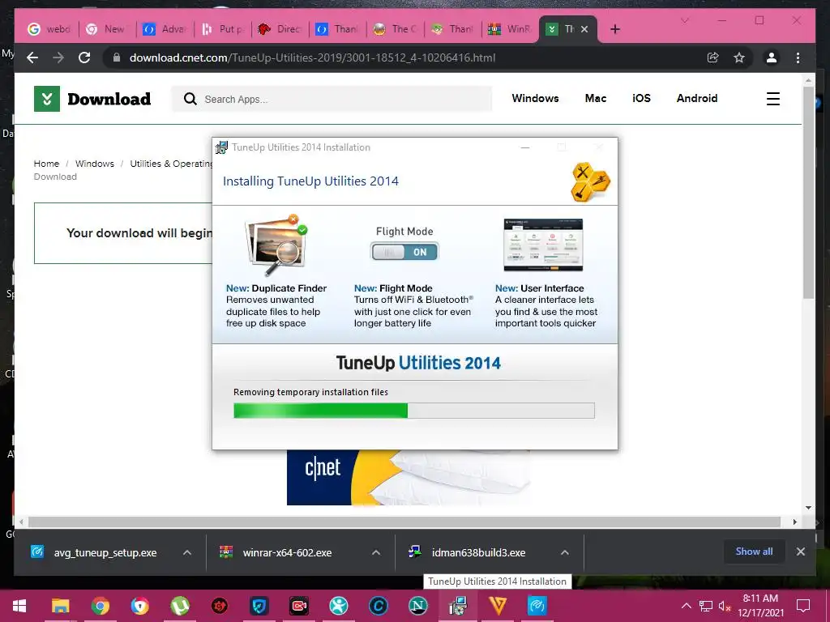
Task: Click the cnet banner image
Action: point(409,478)
